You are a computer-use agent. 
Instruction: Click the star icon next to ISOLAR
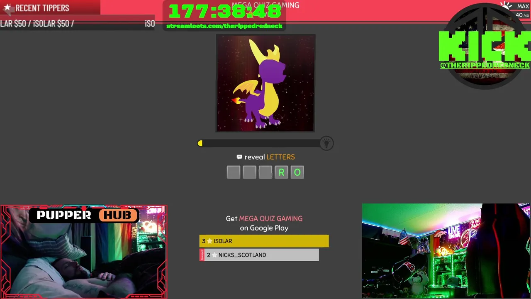tap(209, 241)
